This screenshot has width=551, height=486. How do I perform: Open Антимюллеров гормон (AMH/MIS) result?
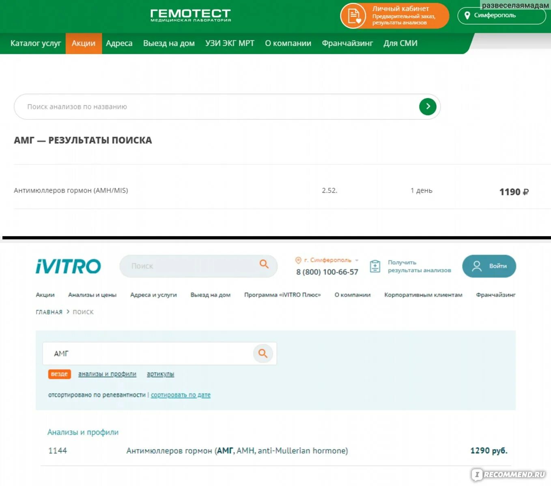pos(71,190)
